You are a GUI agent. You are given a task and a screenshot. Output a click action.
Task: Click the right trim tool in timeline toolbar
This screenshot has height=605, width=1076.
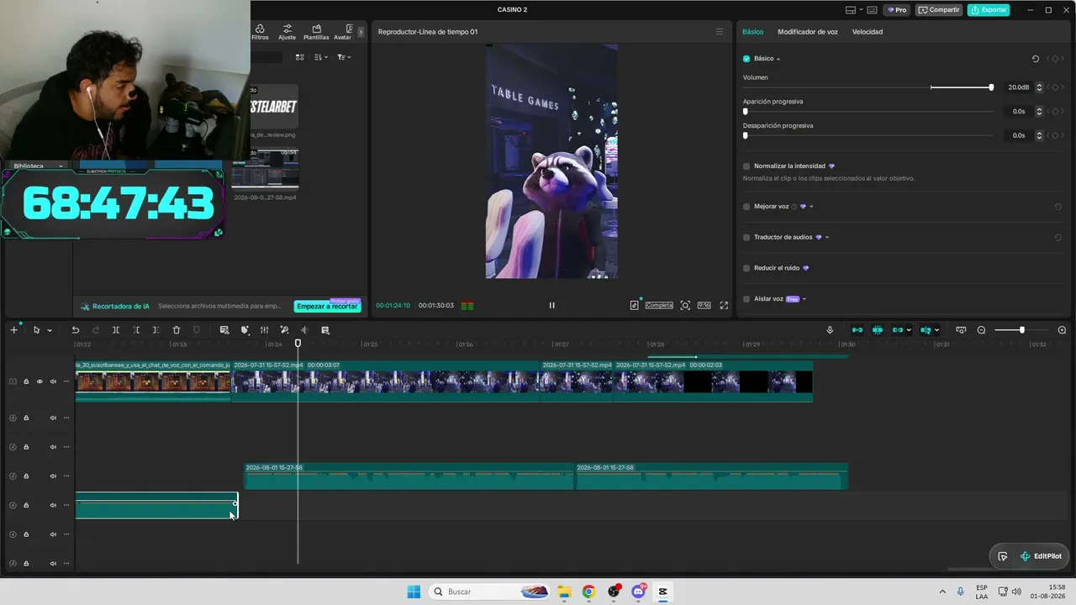point(156,330)
